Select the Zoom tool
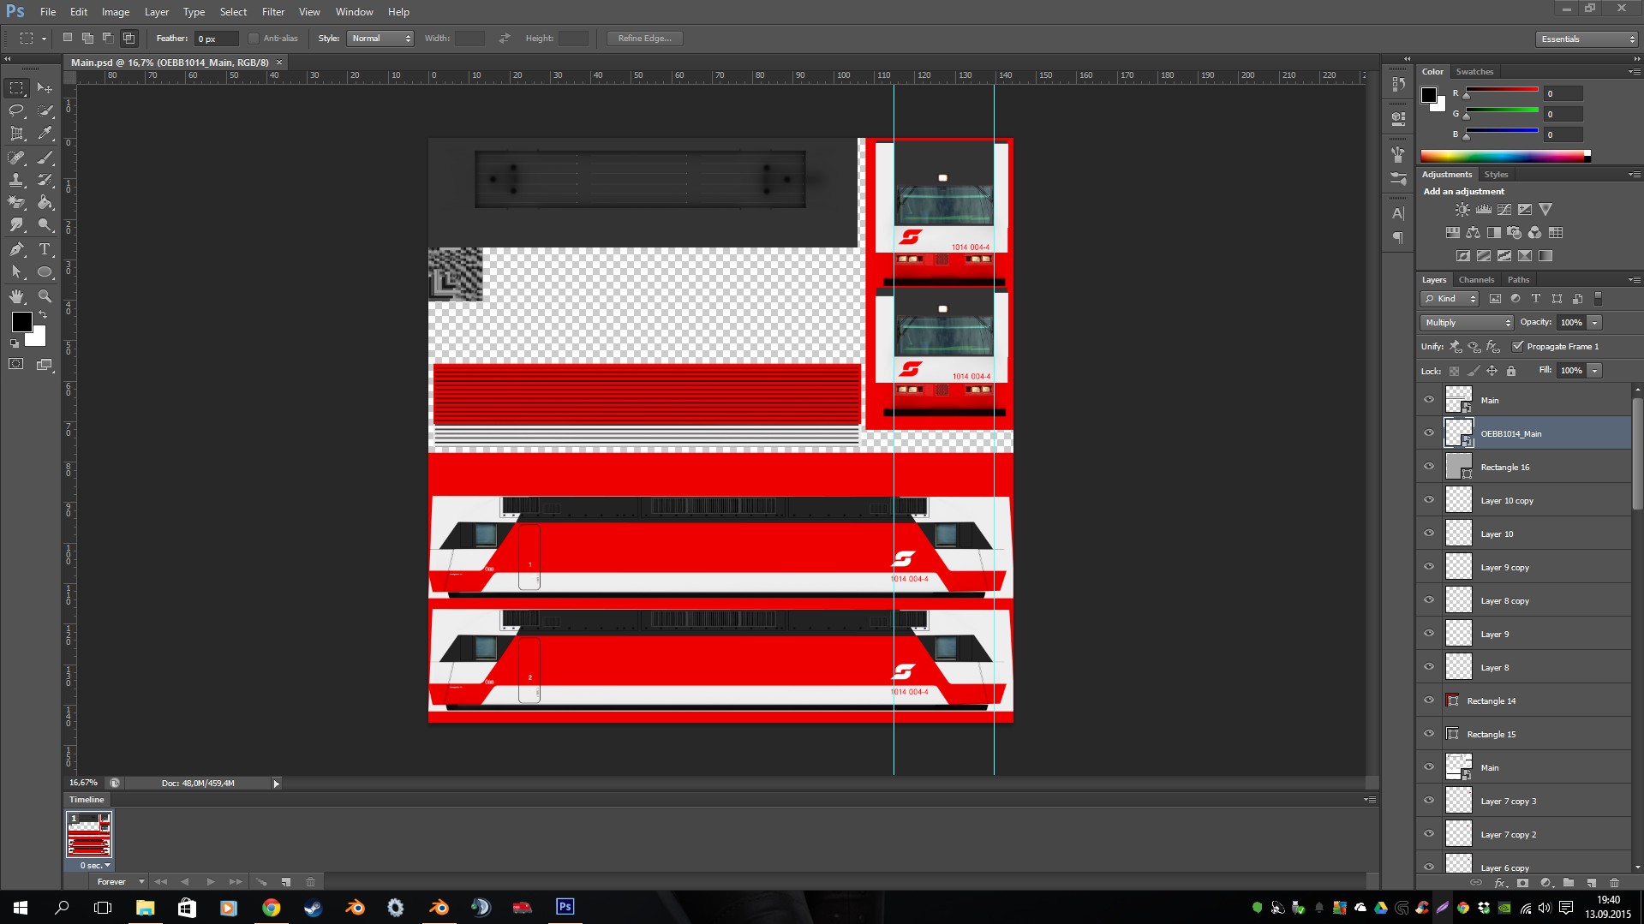Screen dimensions: 1644x924 click(45, 296)
